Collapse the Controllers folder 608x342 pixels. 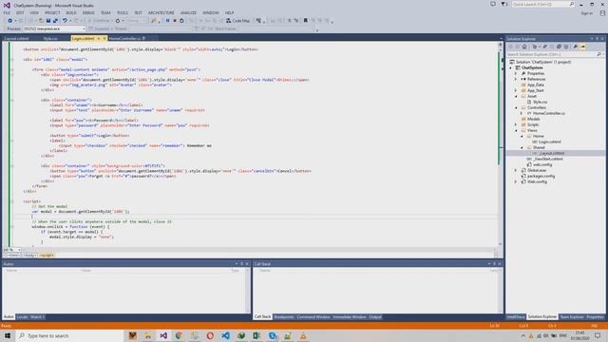516,107
